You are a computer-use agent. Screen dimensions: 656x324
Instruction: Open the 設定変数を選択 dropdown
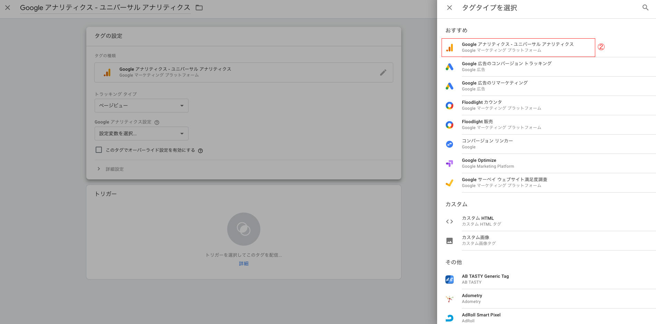(141, 134)
